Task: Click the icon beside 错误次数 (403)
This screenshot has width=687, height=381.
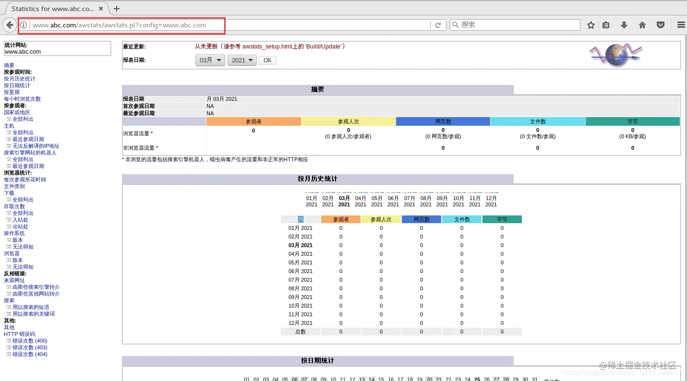Action: tap(9, 347)
